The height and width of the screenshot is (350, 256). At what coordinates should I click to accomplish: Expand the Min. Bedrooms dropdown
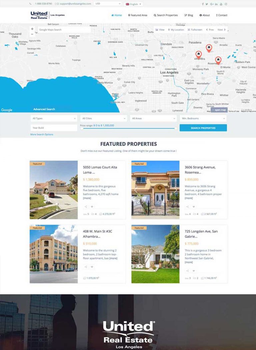203,118
